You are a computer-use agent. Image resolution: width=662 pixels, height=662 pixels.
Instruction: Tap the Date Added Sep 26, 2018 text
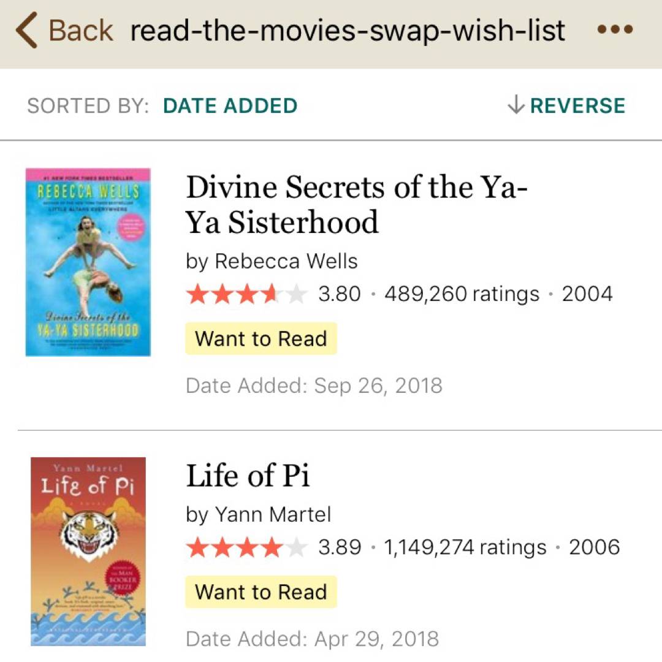[314, 386]
